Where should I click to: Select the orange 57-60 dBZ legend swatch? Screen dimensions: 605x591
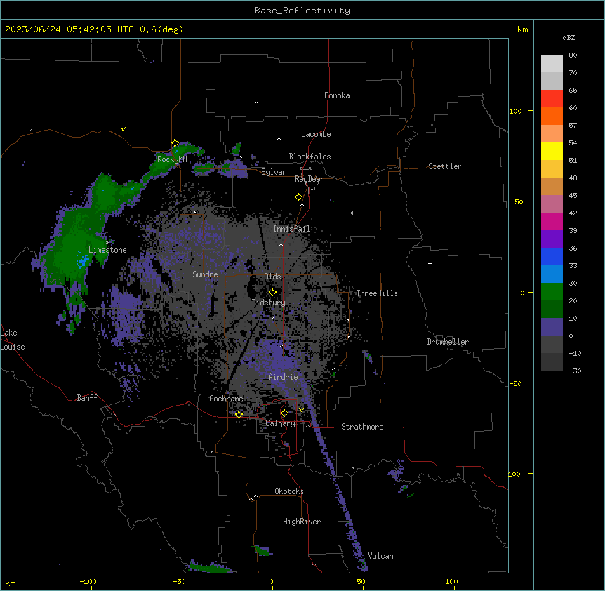(552, 116)
